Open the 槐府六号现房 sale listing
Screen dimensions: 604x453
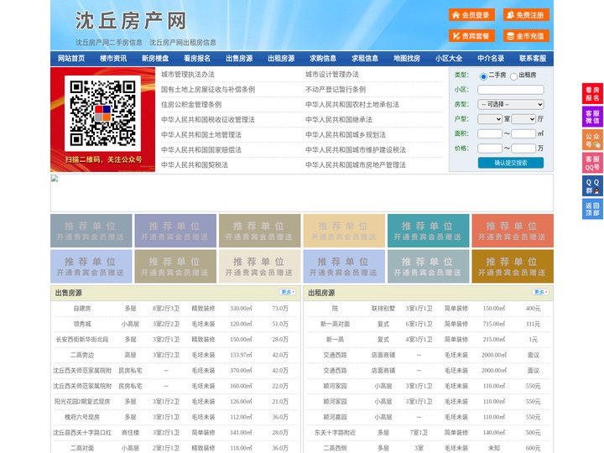pos(82,417)
